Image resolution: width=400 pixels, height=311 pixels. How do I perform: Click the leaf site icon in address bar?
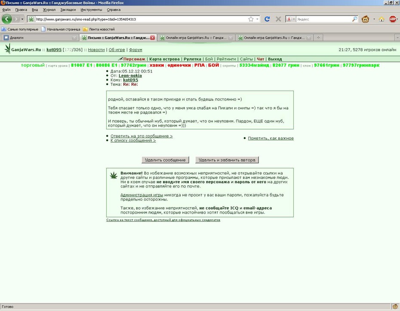pyautogui.click(x=31, y=19)
